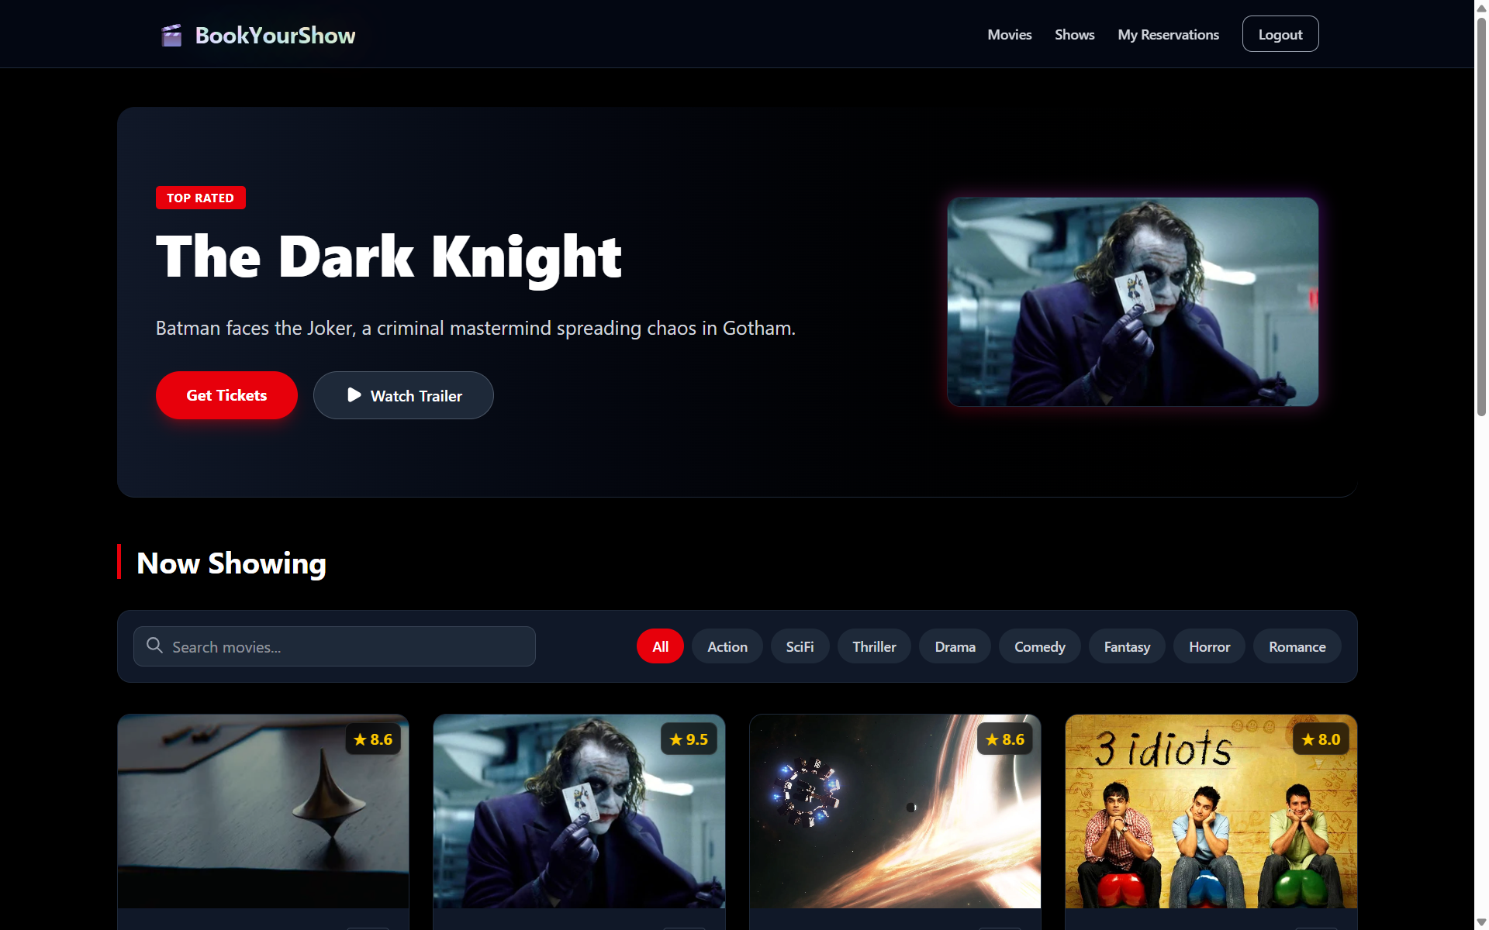1489x930 pixels.
Task: Click the vertical page scrollbar thumb
Action: 1481,217
